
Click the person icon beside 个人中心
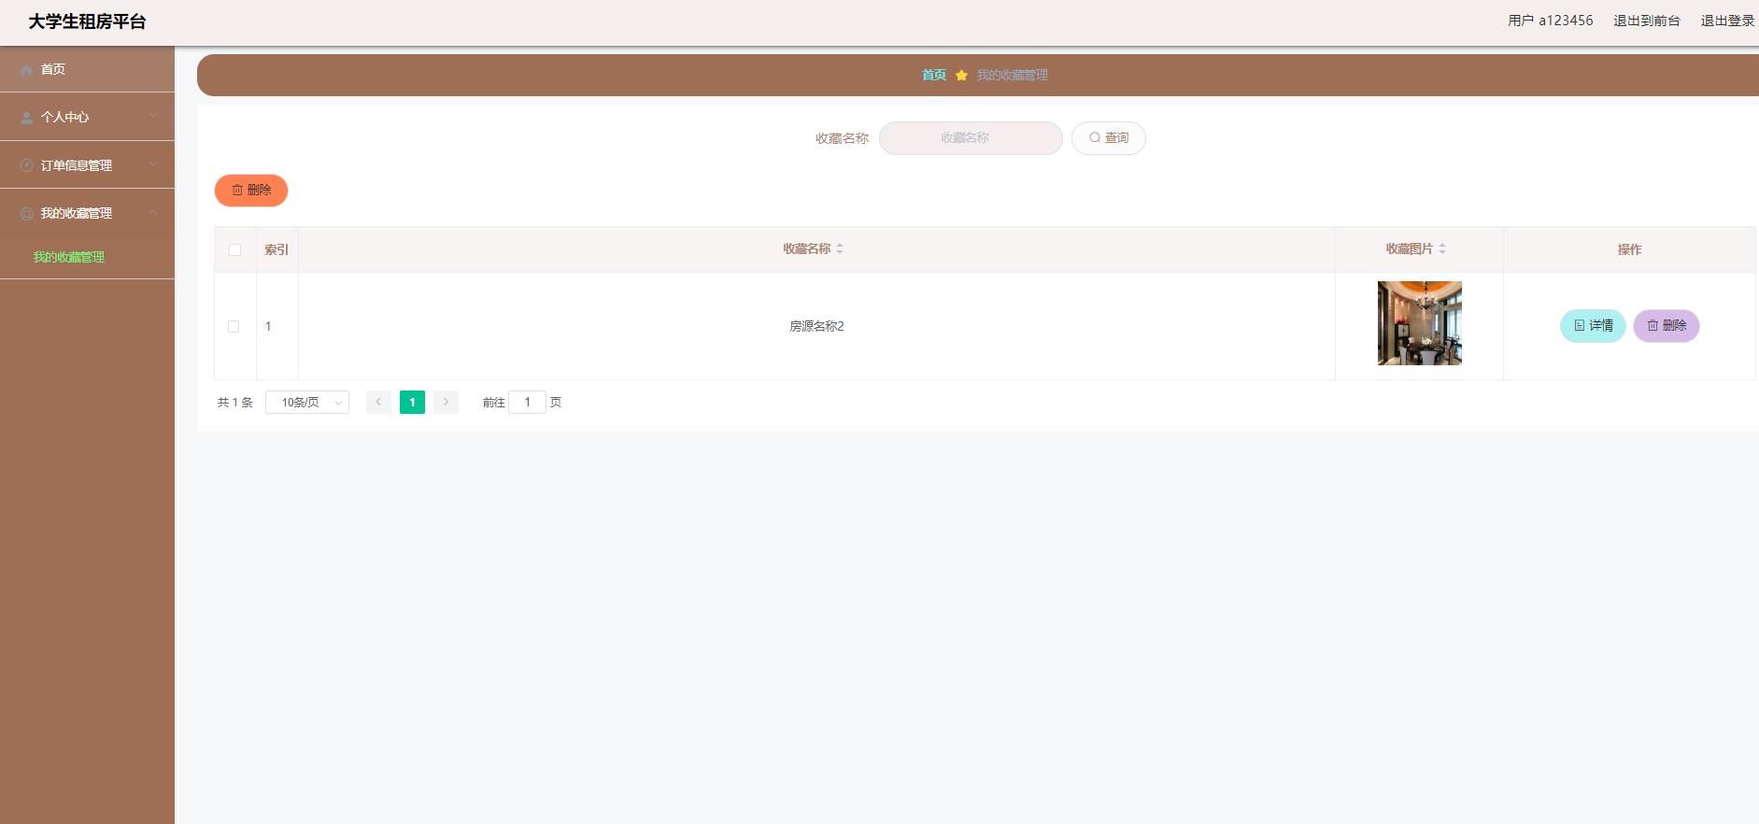pyautogui.click(x=26, y=118)
